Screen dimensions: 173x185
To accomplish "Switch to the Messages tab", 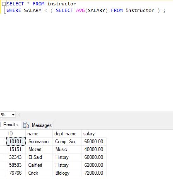I will pos(37,125).
